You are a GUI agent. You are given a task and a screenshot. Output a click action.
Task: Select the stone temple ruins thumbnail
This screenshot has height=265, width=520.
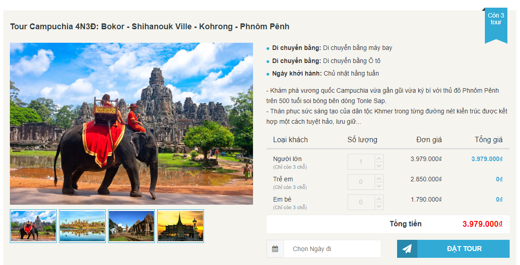131,226
